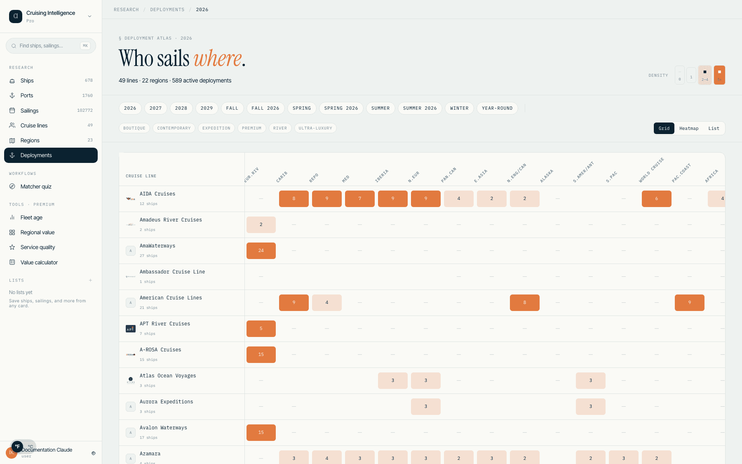Viewport: 742px width, 464px height.
Task: Click the Value calculator icon
Action: [x=12, y=262]
